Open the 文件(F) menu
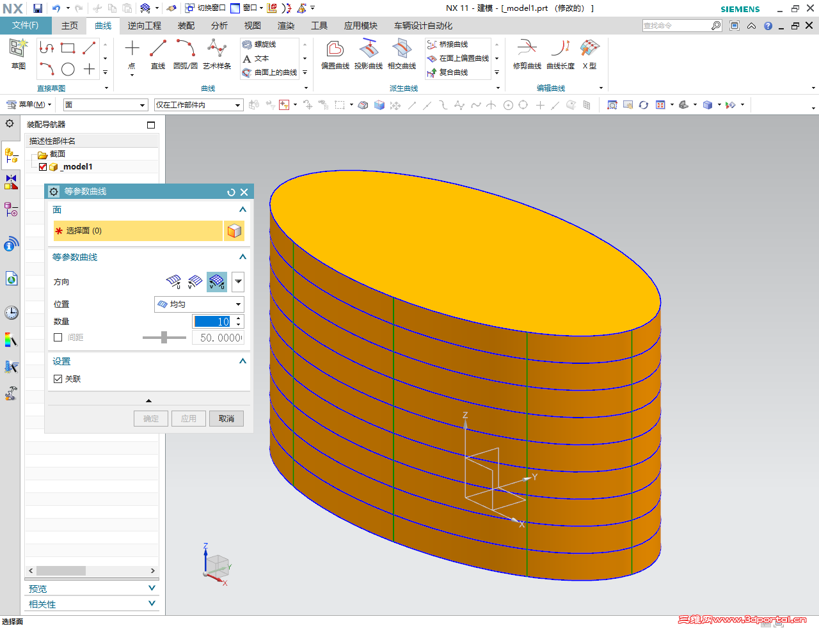The width and height of the screenshot is (819, 628). click(25, 26)
